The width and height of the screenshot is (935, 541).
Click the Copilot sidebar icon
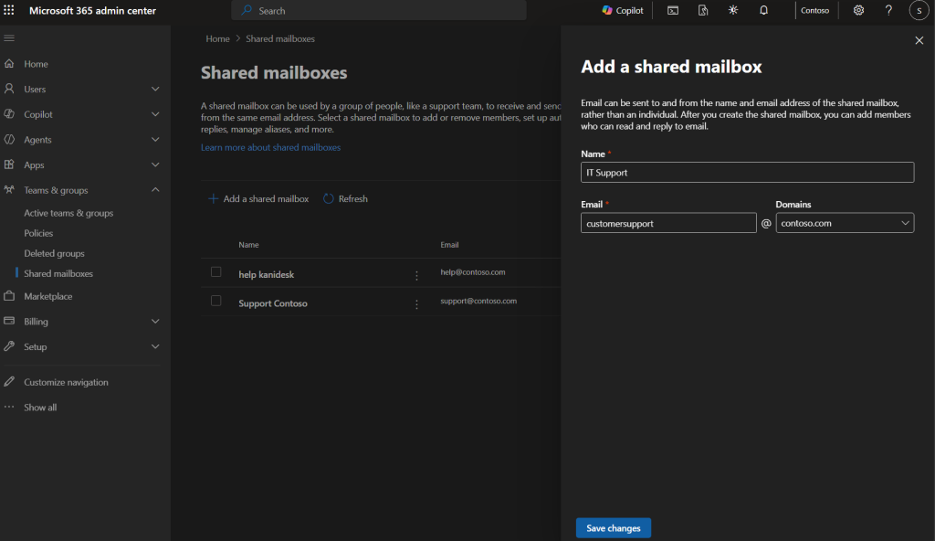[9, 113]
